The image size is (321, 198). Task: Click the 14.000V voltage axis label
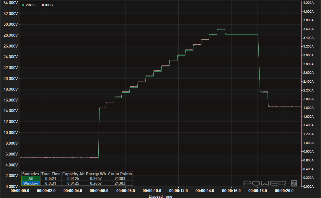11,111
